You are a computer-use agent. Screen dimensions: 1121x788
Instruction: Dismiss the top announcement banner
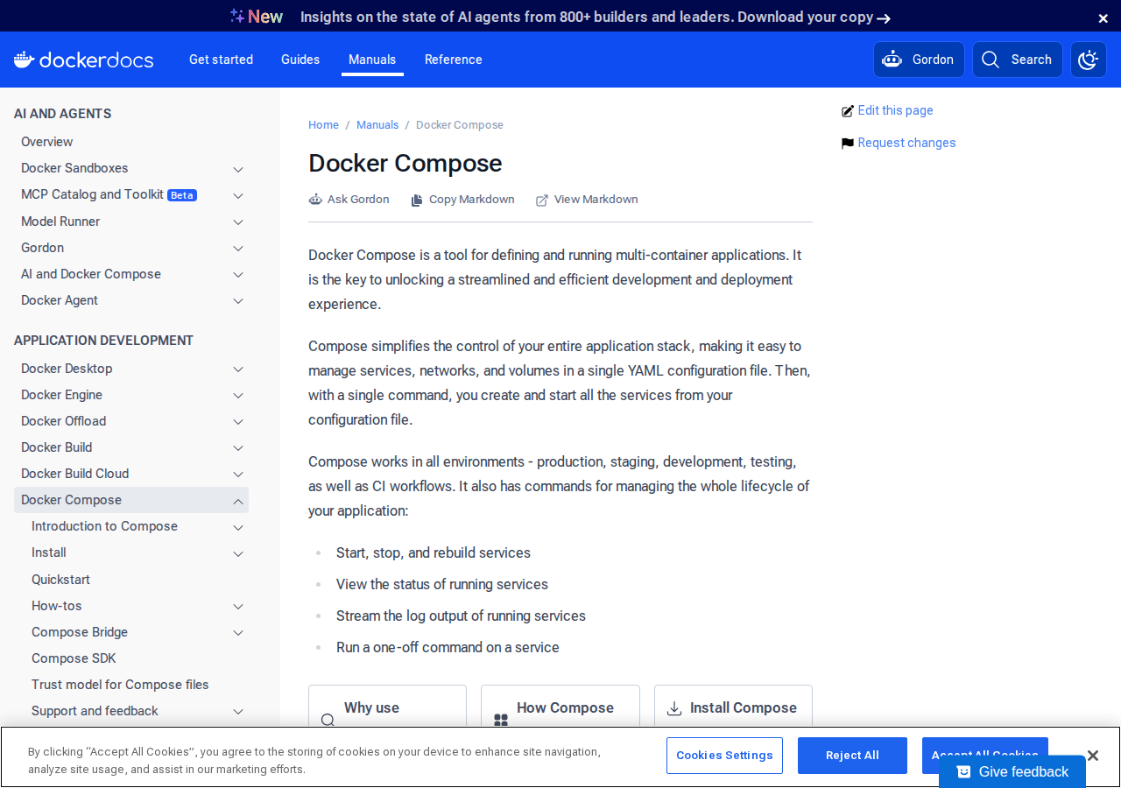click(1103, 18)
